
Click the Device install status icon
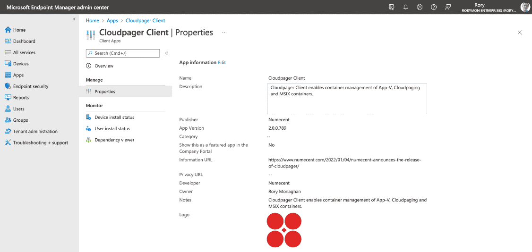pos(88,117)
